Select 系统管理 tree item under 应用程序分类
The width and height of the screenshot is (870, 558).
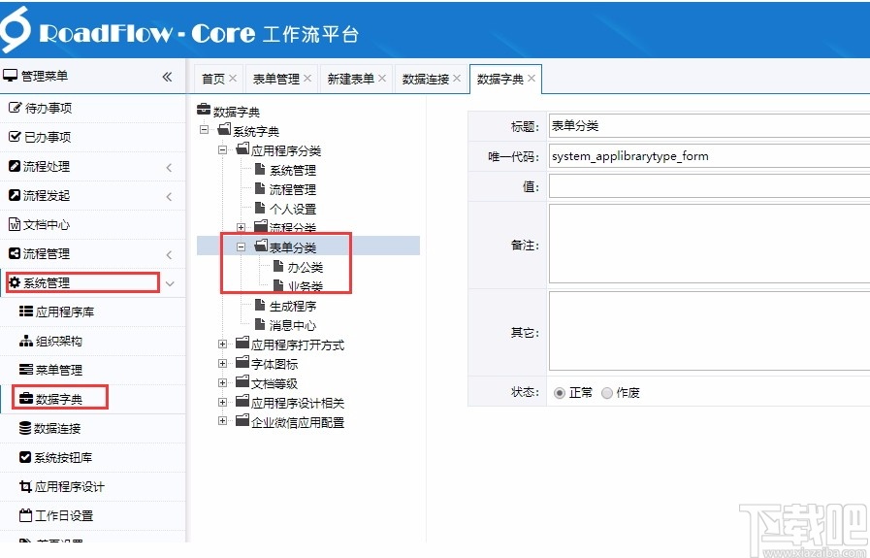pyautogui.click(x=292, y=170)
